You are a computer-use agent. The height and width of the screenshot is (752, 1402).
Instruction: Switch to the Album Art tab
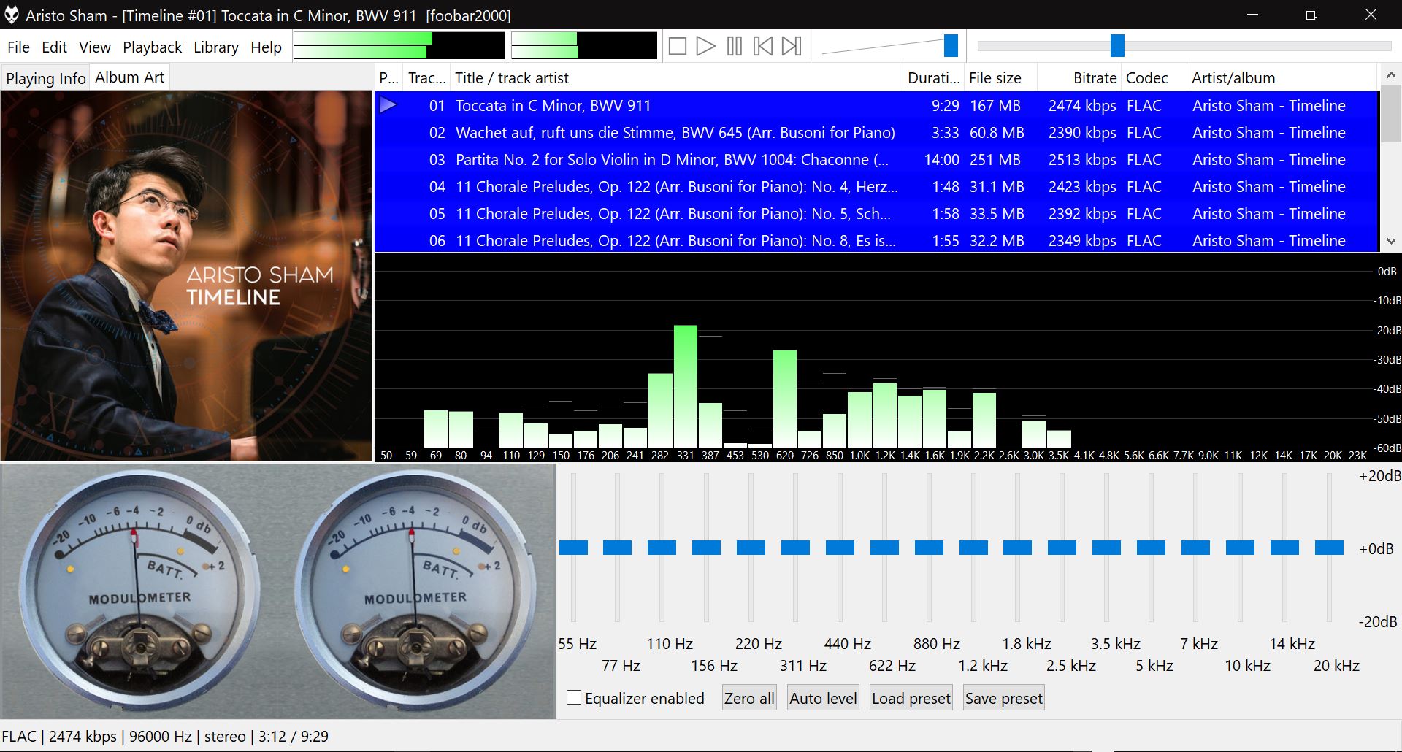[129, 77]
